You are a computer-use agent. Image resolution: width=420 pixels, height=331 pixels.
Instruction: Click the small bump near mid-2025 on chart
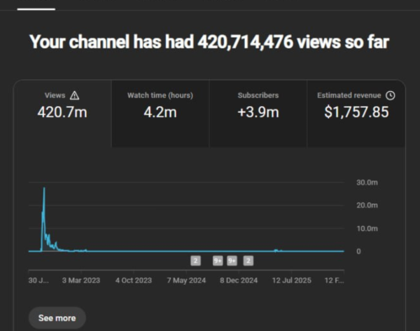click(x=276, y=249)
